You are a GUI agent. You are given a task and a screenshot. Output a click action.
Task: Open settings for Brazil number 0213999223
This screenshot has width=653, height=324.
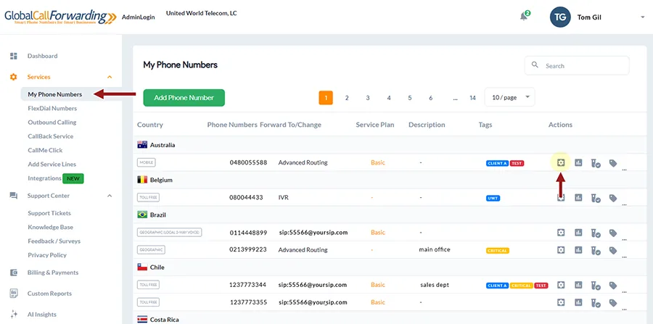[x=561, y=250]
